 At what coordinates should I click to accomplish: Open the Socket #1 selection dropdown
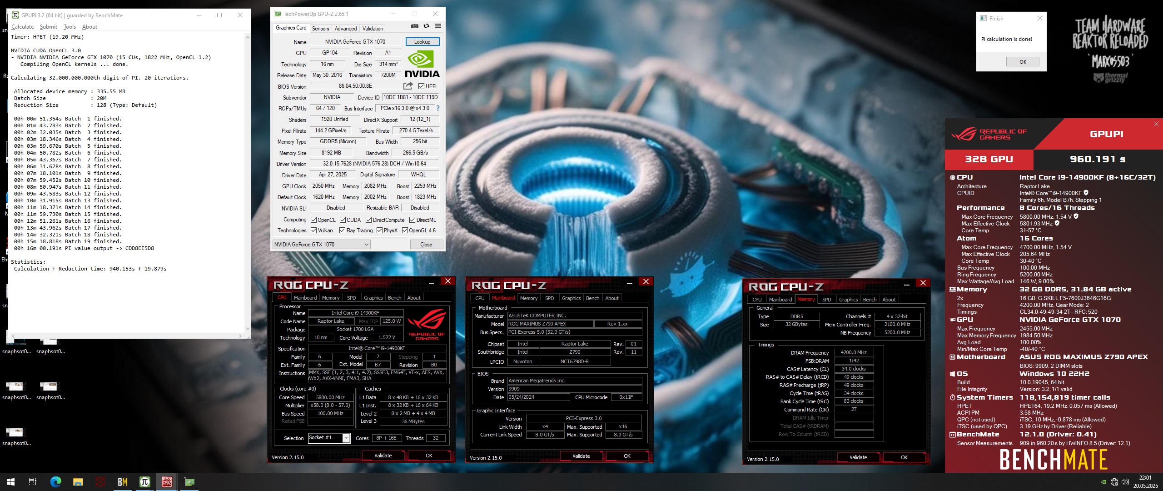tap(329, 438)
